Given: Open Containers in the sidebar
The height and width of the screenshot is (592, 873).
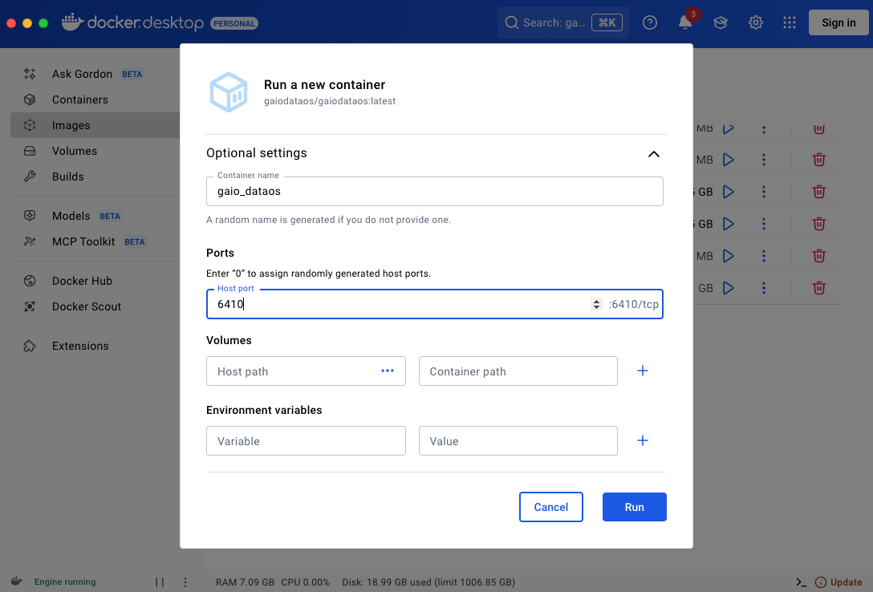Looking at the screenshot, I should tap(79, 99).
